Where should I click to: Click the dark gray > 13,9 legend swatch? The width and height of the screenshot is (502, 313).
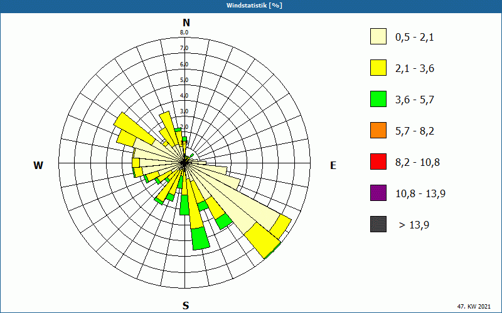click(x=378, y=224)
